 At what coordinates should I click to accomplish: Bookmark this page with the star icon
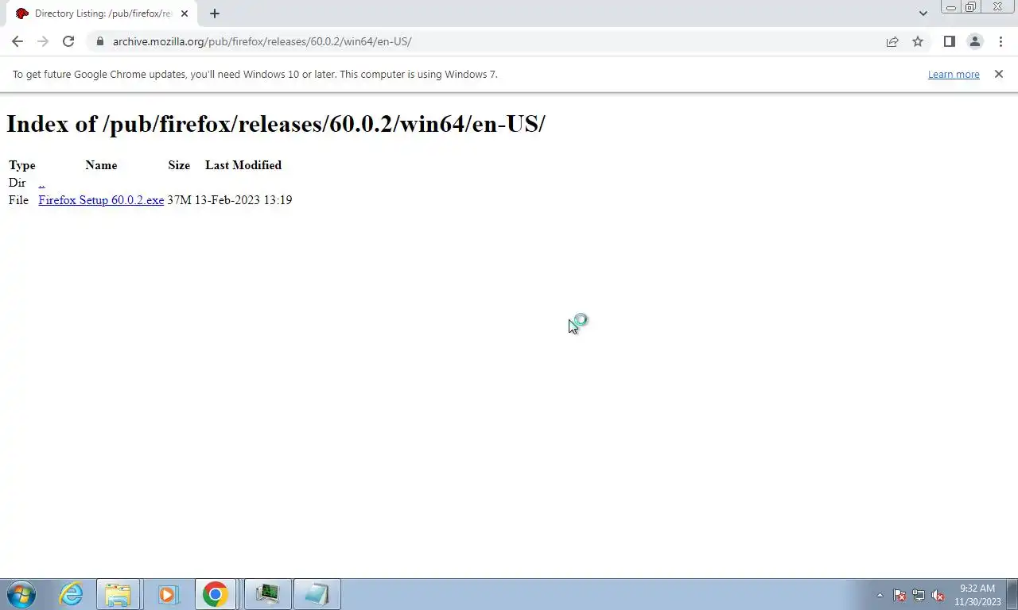tap(918, 41)
